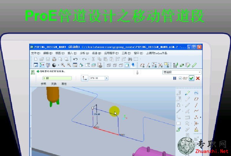Toggle datum points display
Image resolution: width=231 pixels, height=156 pixels.
[154, 65]
